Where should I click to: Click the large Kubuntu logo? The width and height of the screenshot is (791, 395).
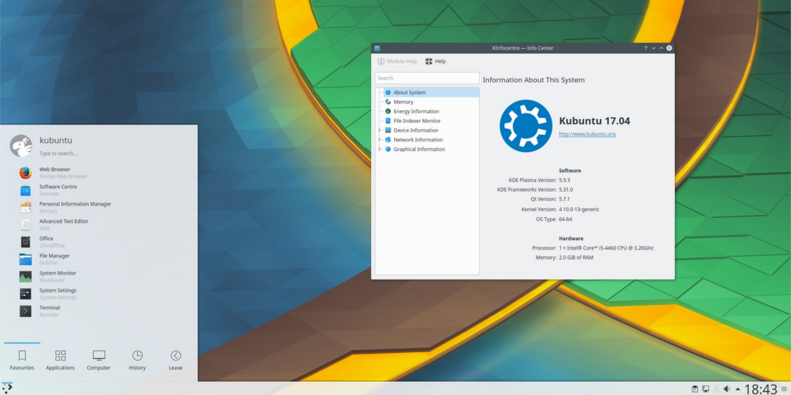pyautogui.click(x=525, y=126)
